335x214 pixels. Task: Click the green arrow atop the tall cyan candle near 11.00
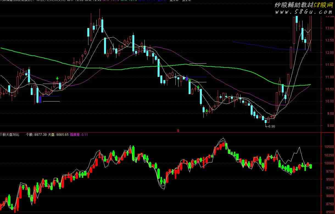pyautogui.click(x=189, y=80)
